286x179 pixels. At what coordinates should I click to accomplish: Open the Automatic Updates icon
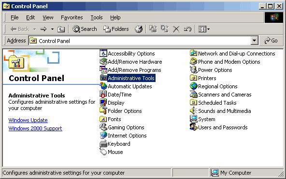[x=103, y=86]
